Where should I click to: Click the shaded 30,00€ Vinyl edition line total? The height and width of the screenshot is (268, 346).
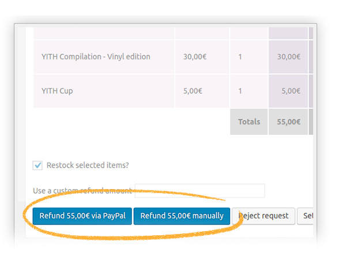(289, 56)
